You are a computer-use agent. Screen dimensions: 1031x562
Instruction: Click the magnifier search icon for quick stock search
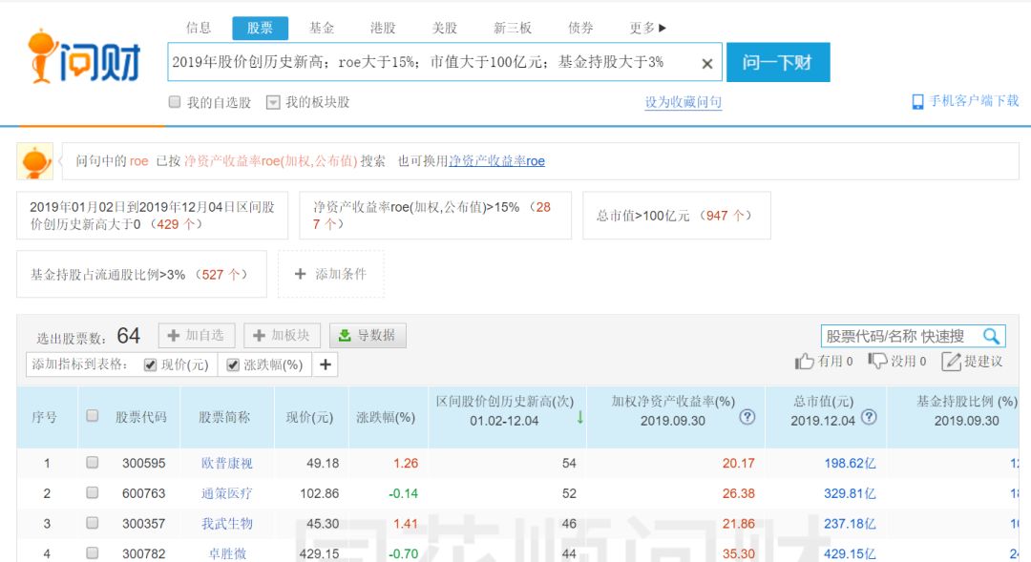coord(991,338)
